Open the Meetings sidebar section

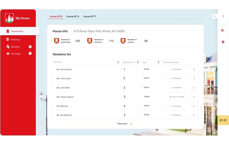15,39
